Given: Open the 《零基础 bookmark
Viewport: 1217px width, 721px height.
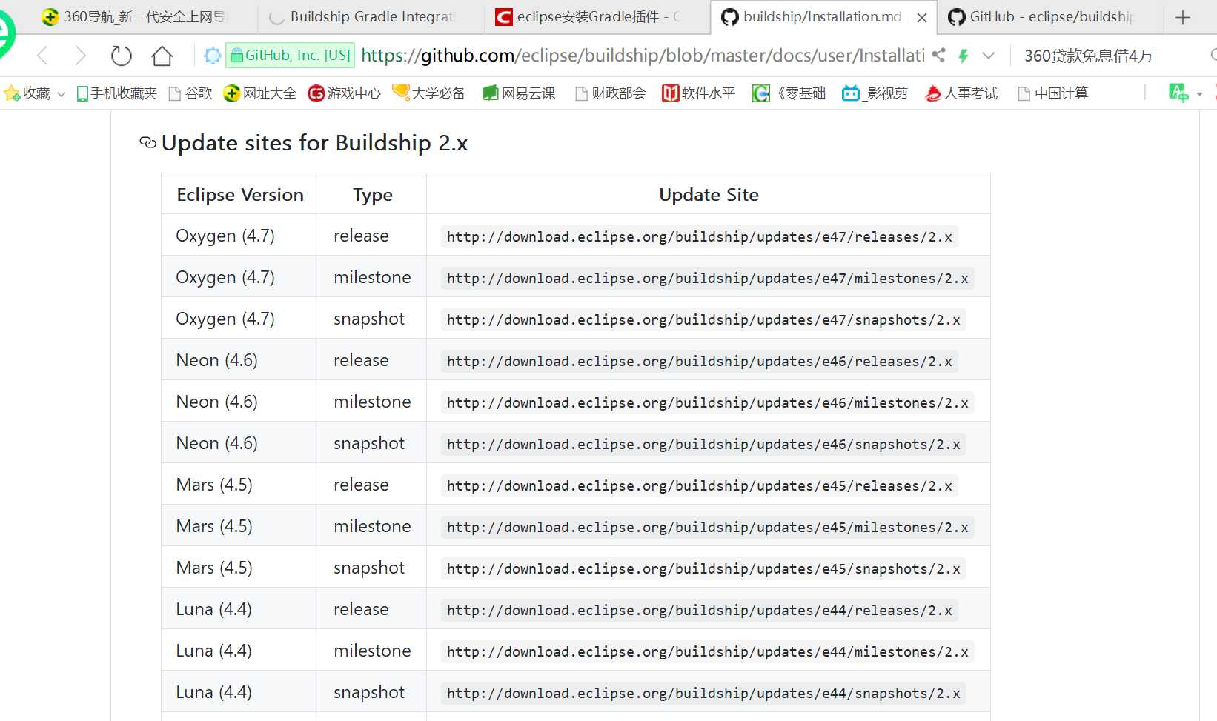Looking at the screenshot, I should tap(789, 93).
